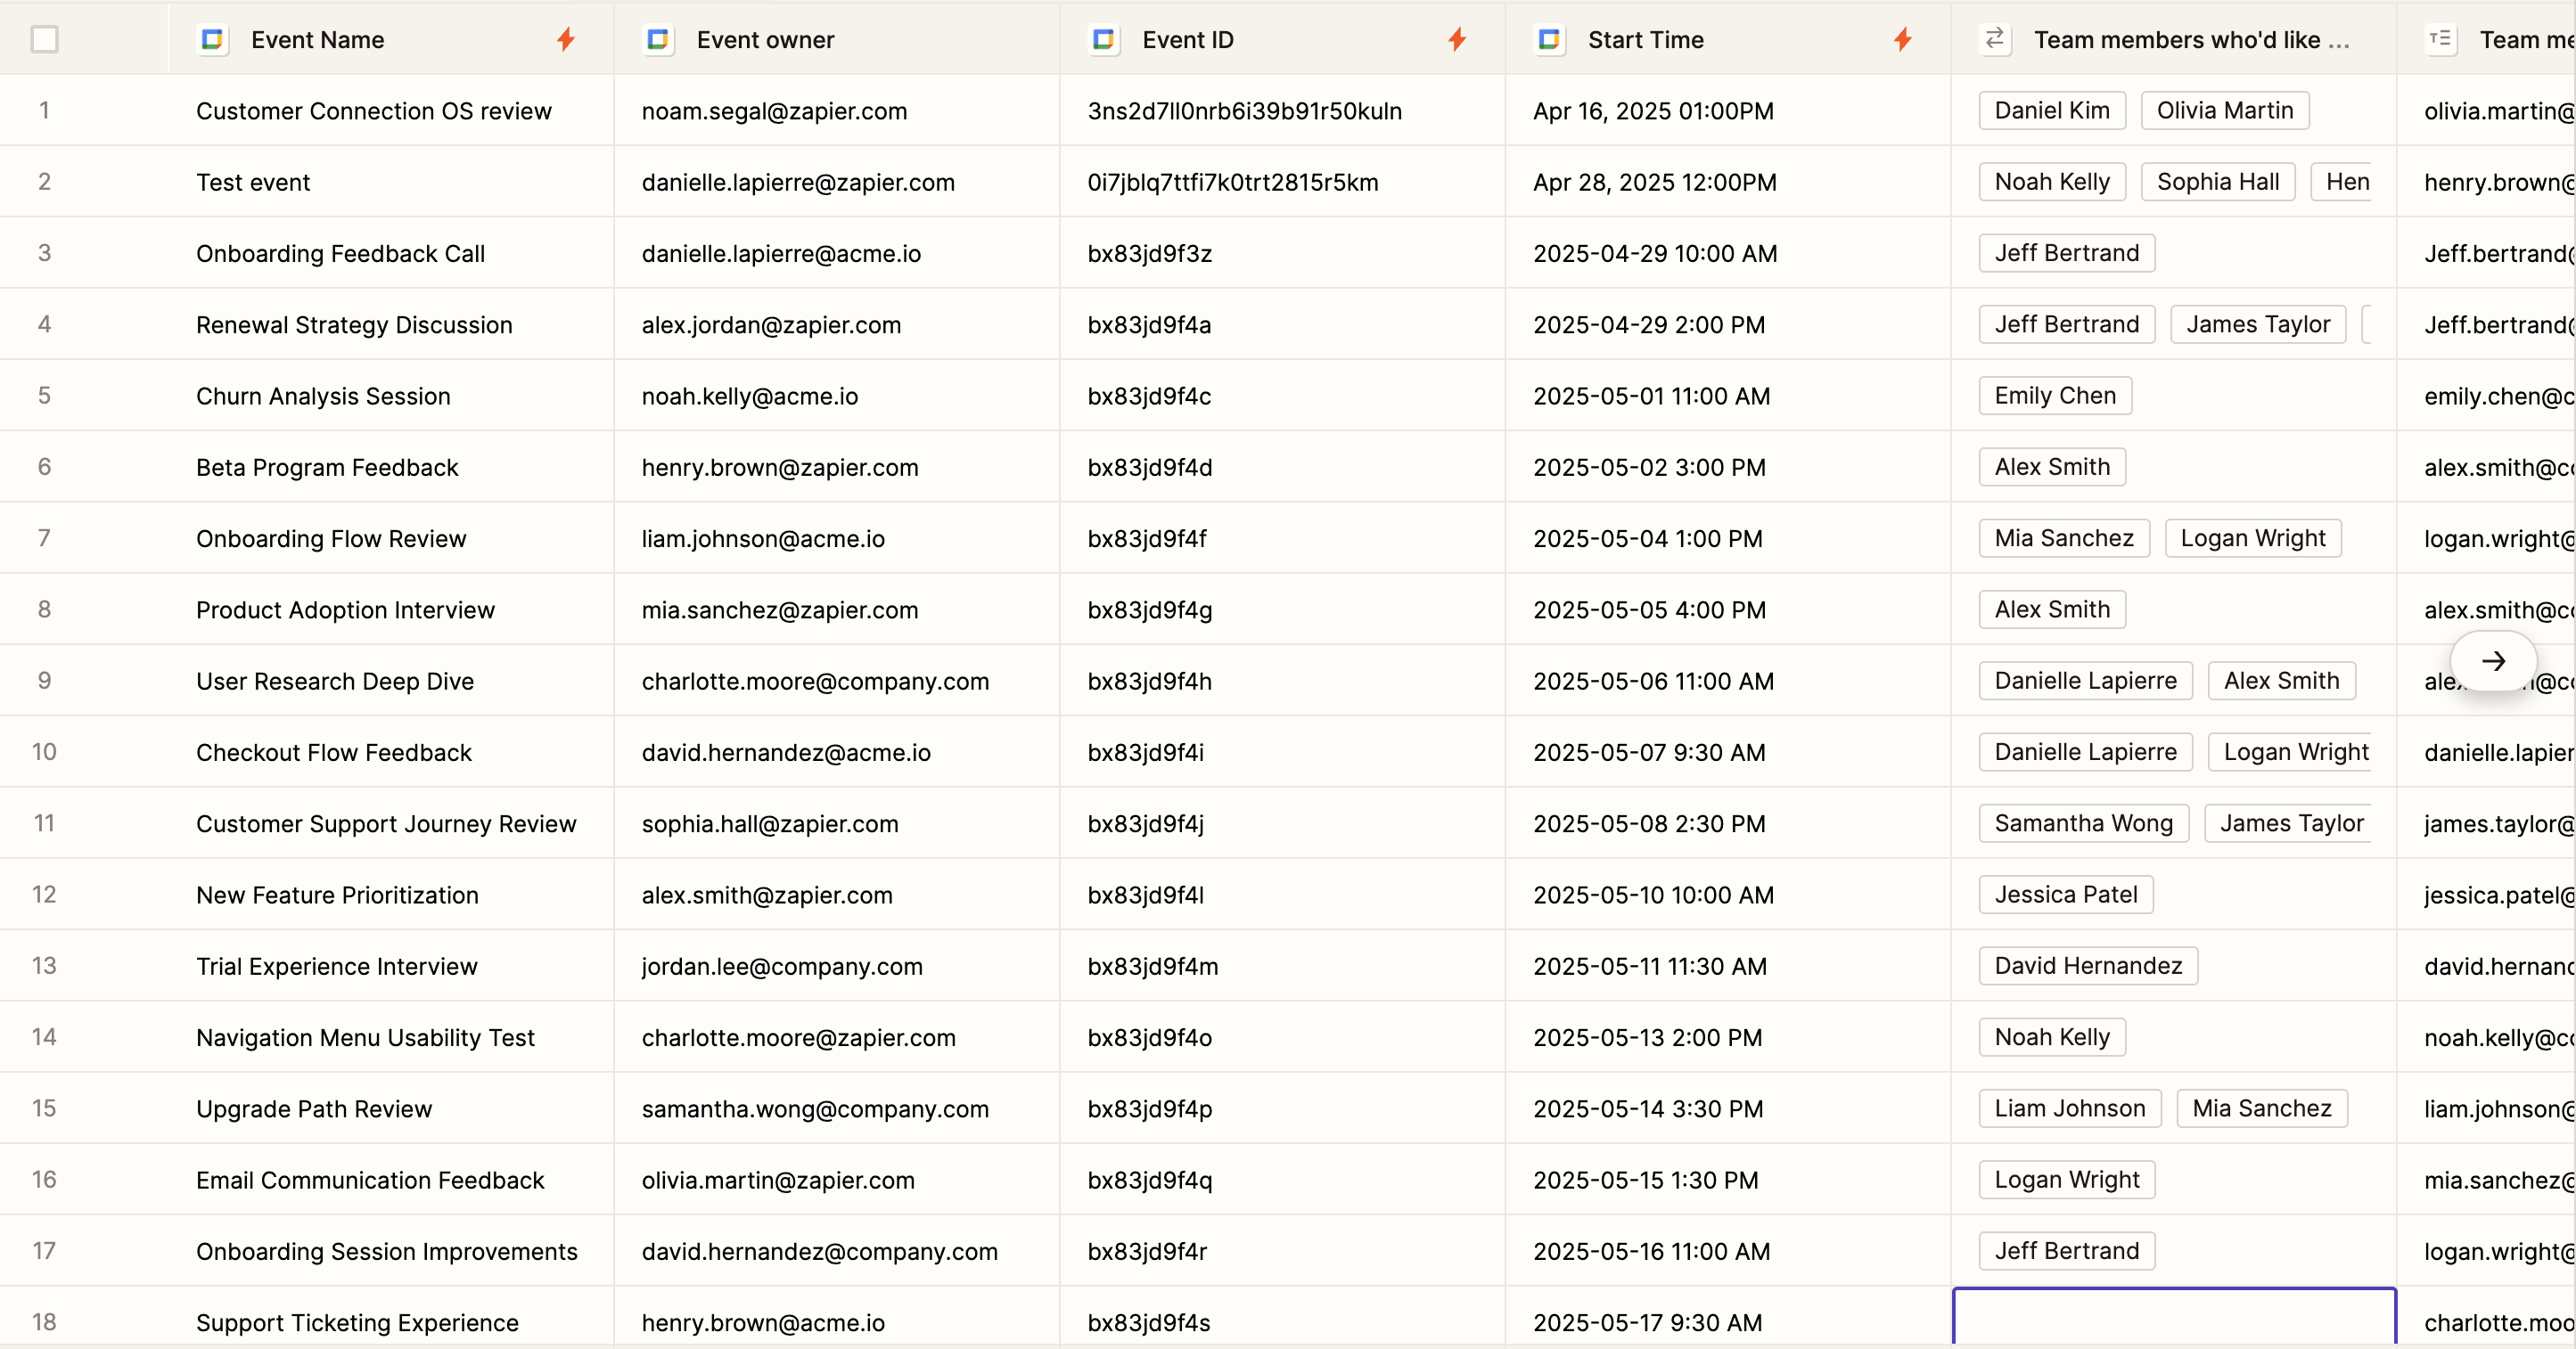Click Google Calendar icon in Event owner header
This screenshot has width=2576, height=1349.
(658, 40)
